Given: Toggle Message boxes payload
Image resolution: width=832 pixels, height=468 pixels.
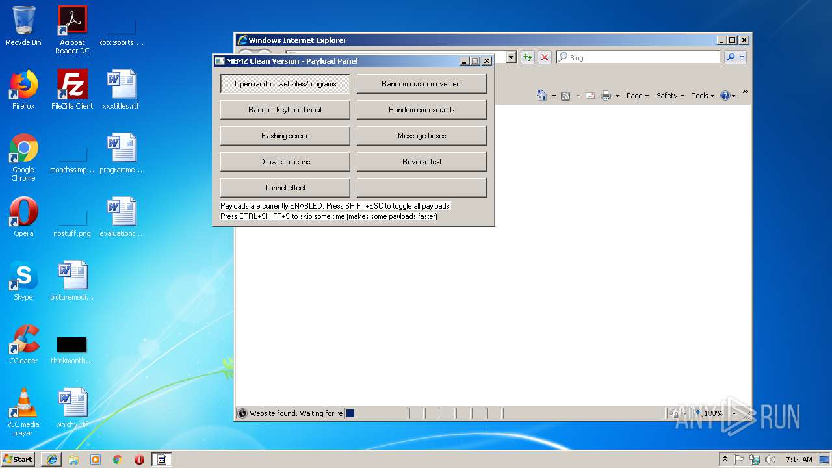Looking at the screenshot, I should [422, 136].
